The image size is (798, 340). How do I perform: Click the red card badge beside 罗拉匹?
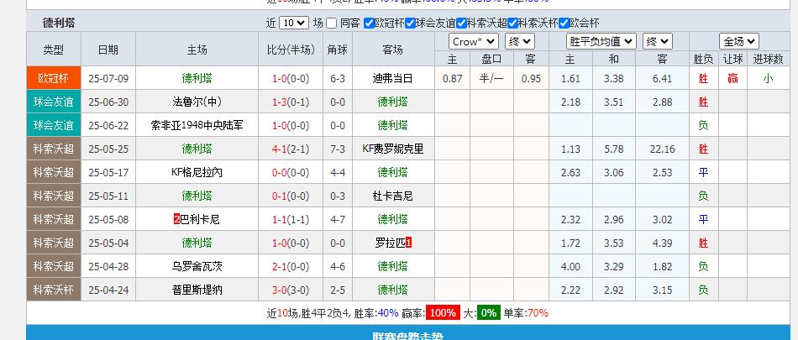pyautogui.click(x=409, y=243)
